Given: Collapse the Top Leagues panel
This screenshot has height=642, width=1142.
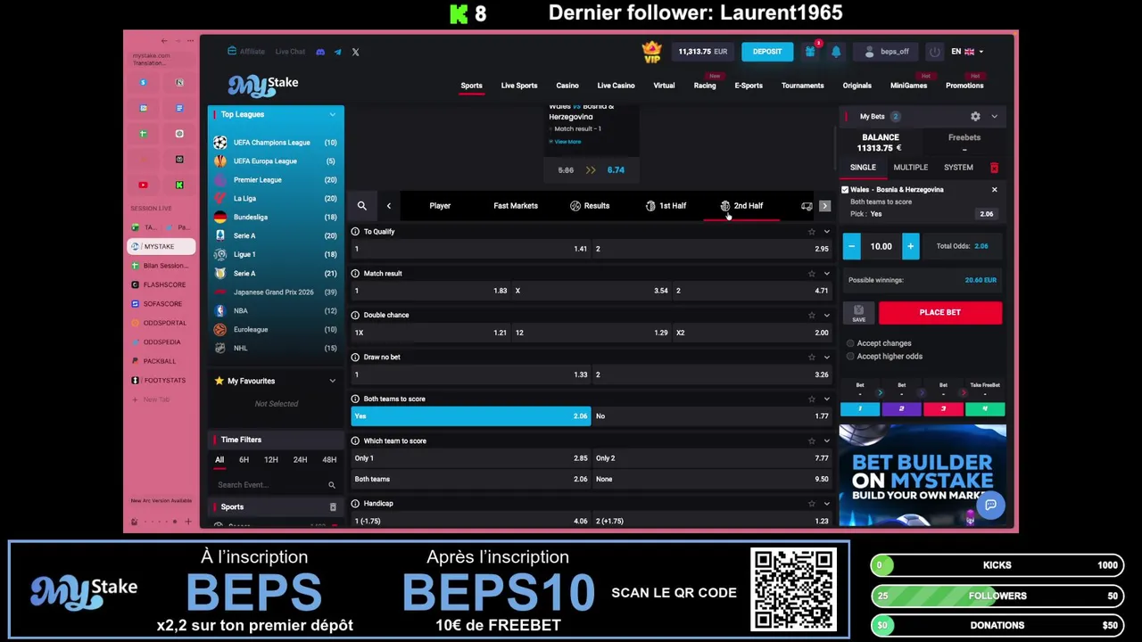Looking at the screenshot, I should coord(332,114).
